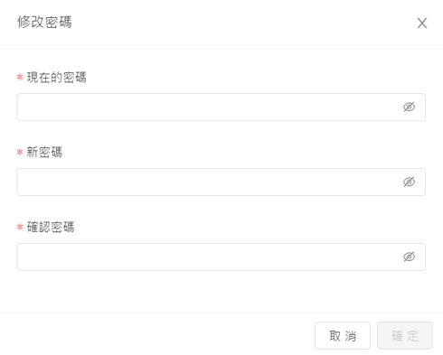The image size is (443, 355).
Task: Toggle visibility of the 新密碼 field
Action: pos(409,182)
